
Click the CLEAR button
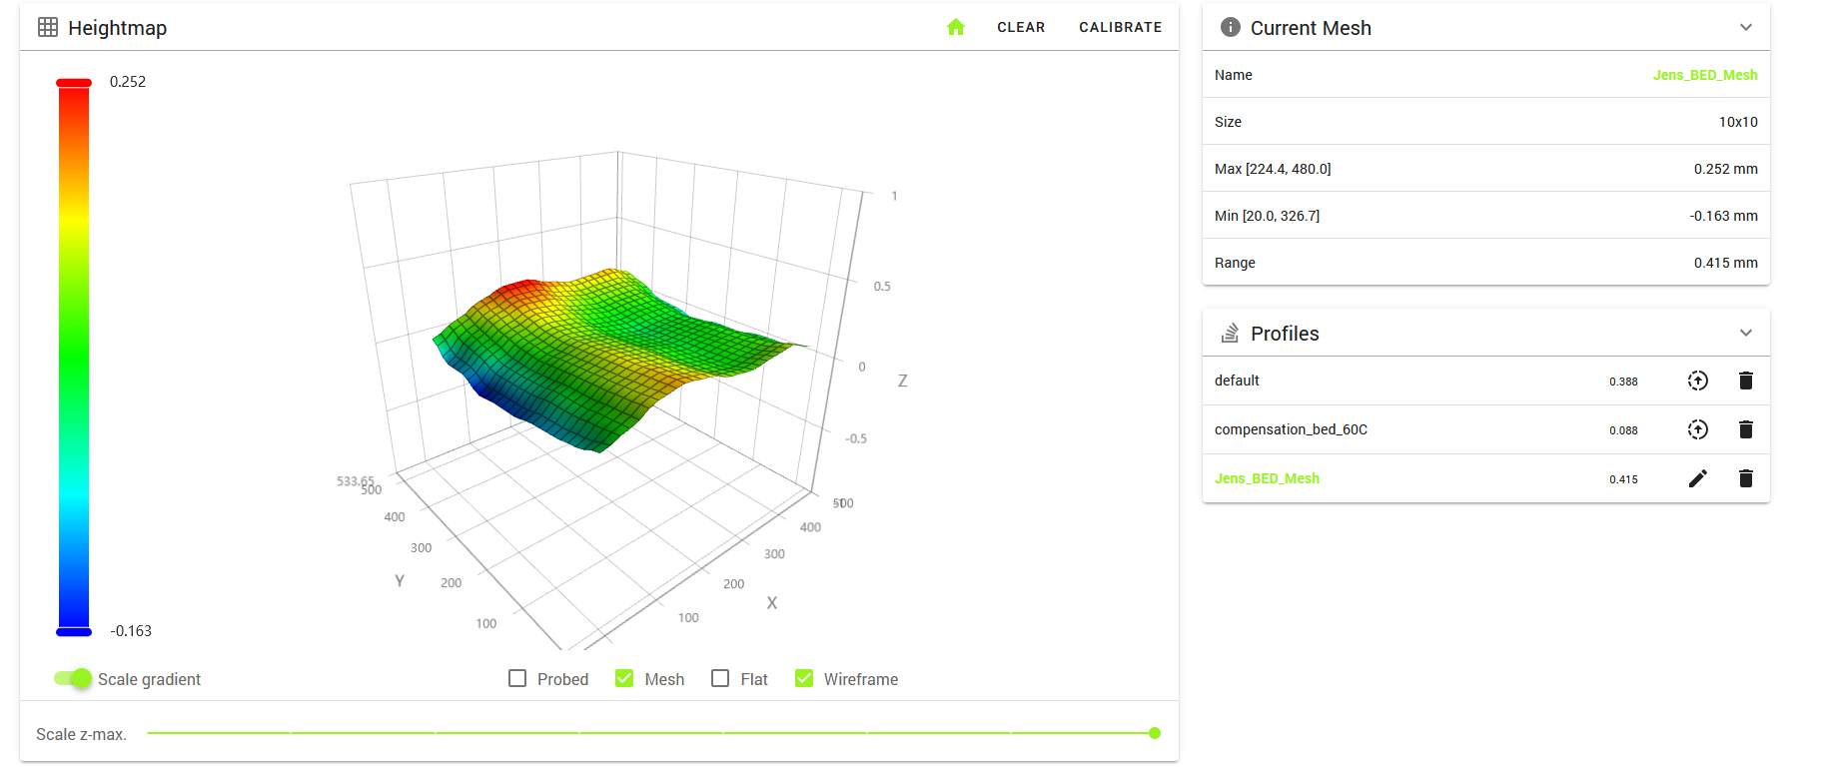pos(1021,27)
